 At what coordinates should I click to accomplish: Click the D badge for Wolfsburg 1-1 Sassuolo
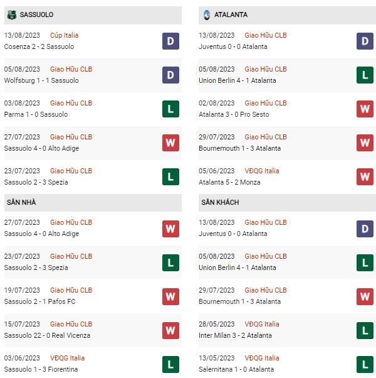point(170,75)
